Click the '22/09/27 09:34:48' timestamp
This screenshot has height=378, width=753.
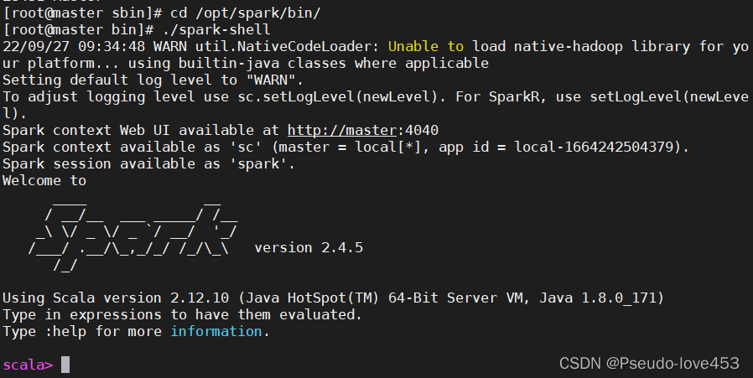pyautogui.click(x=74, y=47)
